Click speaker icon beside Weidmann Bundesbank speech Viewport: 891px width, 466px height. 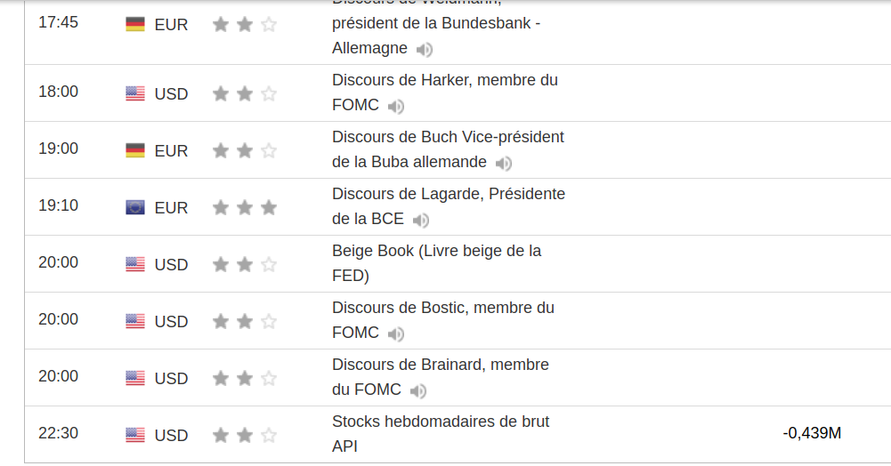425,50
